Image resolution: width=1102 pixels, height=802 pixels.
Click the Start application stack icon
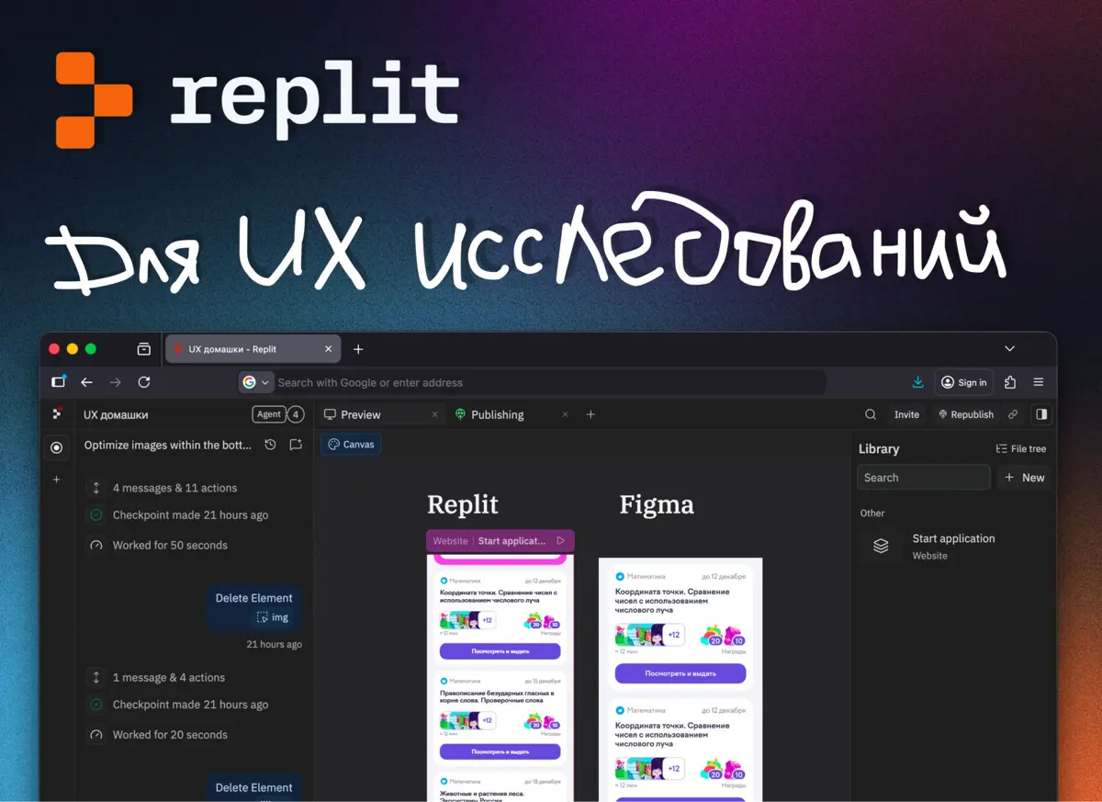click(881, 546)
